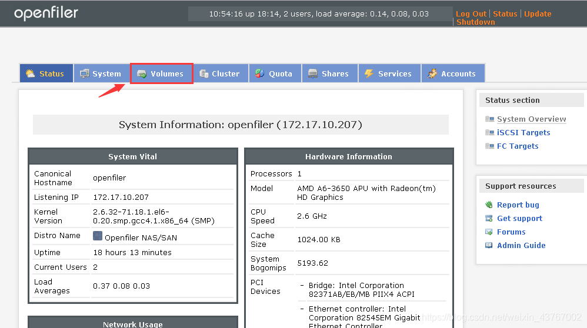Select the Quota tab
Viewport: 587px width, 328px height.
[275, 73]
